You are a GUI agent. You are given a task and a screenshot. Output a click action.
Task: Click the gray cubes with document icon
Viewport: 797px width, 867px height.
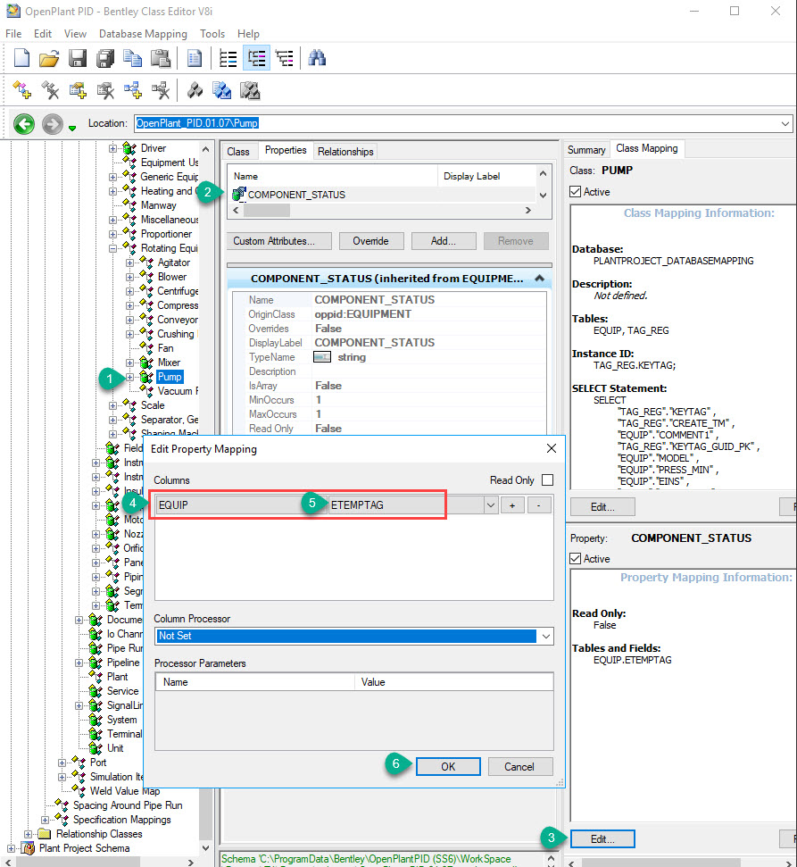(x=250, y=90)
